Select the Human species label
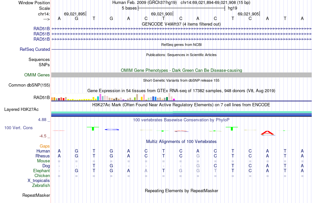Image resolution: width=312 pixels, height=203 pixels. (43, 151)
